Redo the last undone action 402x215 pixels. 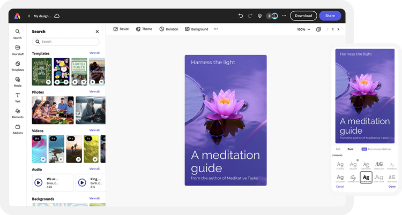point(250,16)
